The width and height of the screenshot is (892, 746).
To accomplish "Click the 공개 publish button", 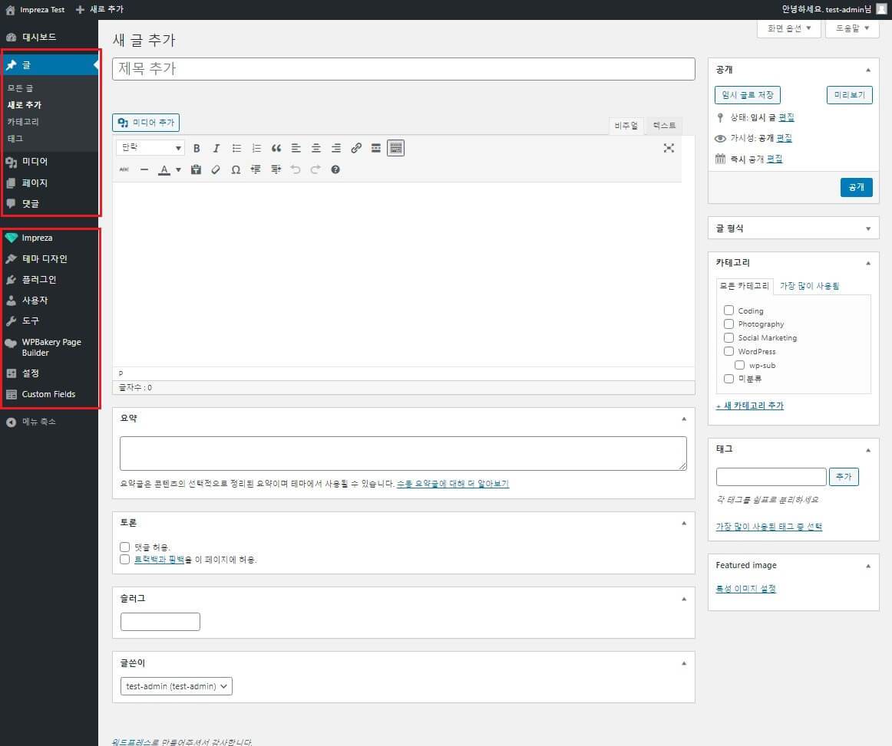I will click(856, 187).
